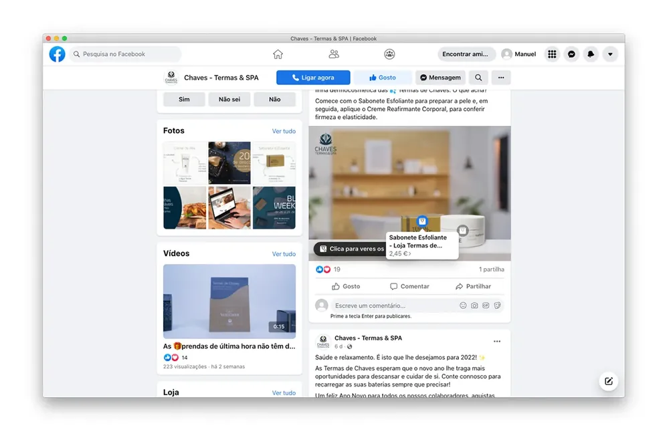This screenshot has width=669, height=446.
Task: Click the Ligar agora button
Action: coord(313,78)
